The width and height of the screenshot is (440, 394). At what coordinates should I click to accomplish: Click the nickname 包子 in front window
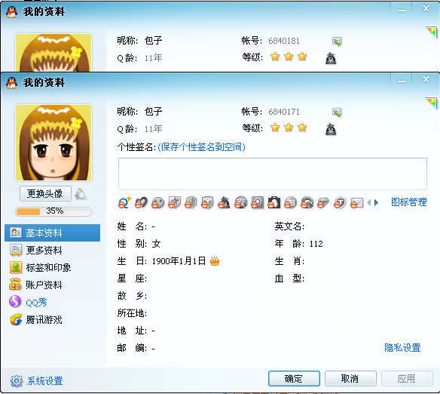[x=153, y=112]
